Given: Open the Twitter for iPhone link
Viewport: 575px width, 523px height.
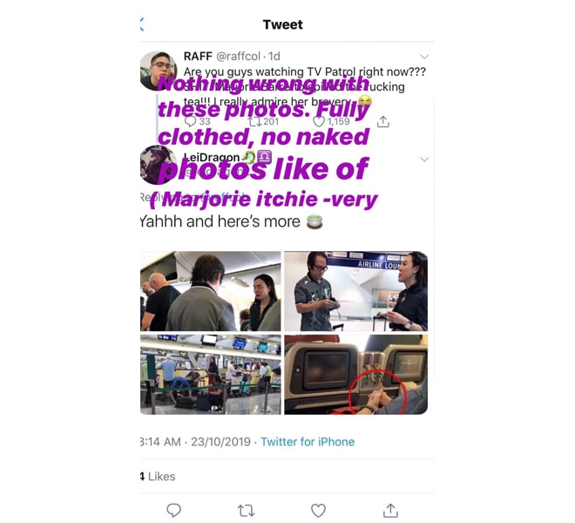Looking at the screenshot, I should pyautogui.click(x=308, y=442).
